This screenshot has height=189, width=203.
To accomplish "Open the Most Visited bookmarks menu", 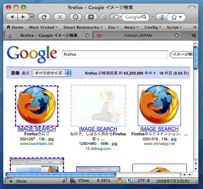I will click(43, 27).
